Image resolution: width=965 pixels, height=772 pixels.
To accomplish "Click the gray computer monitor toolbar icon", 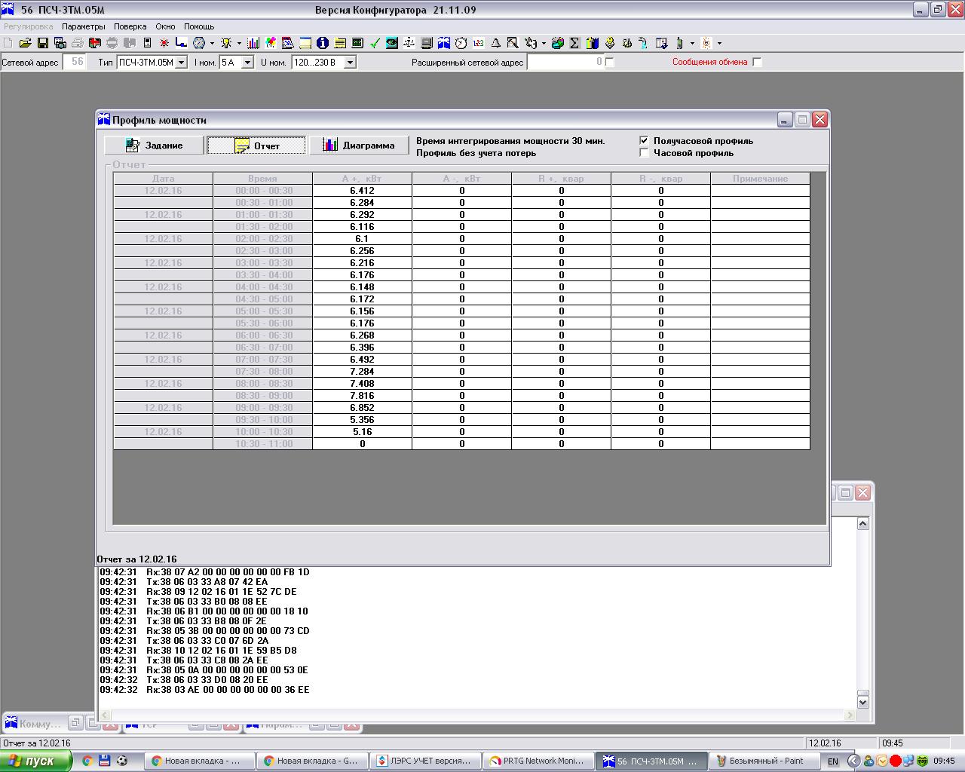I will click(426, 43).
